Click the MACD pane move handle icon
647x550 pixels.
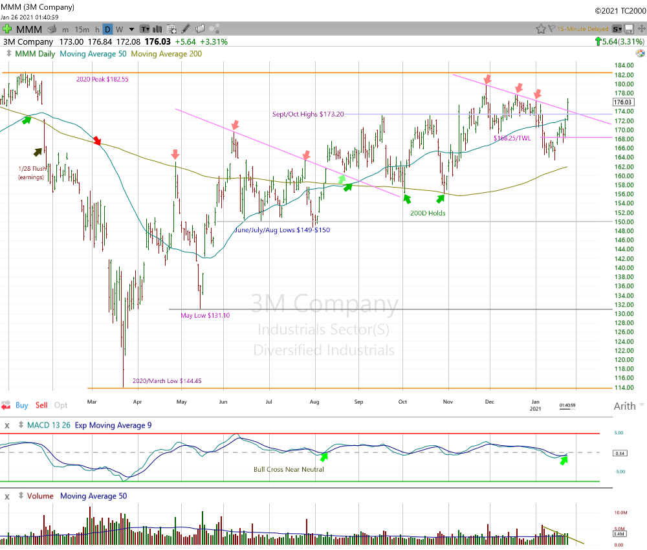pyautogui.click(x=21, y=425)
